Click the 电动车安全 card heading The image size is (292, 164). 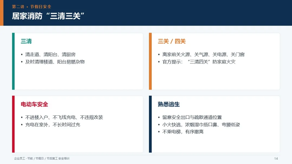34,104
